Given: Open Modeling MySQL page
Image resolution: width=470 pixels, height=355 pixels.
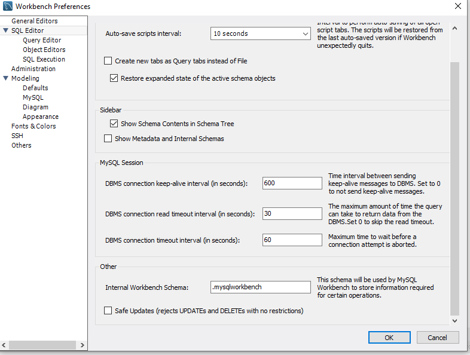Looking at the screenshot, I should point(33,97).
